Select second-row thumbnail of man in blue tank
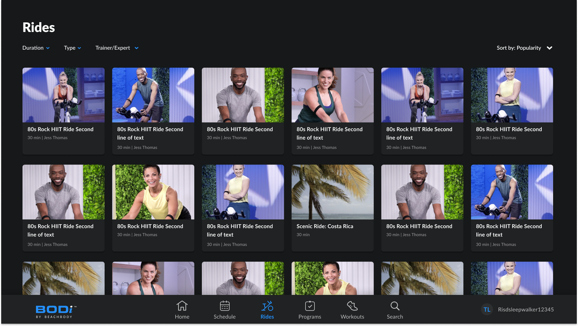Image resolution: width=578 pixels, height=326 pixels. (x=512, y=192)
